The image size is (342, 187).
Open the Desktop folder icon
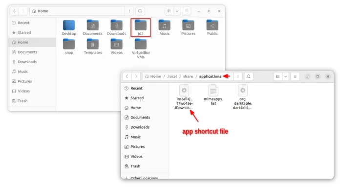click(x=69, y=25)
